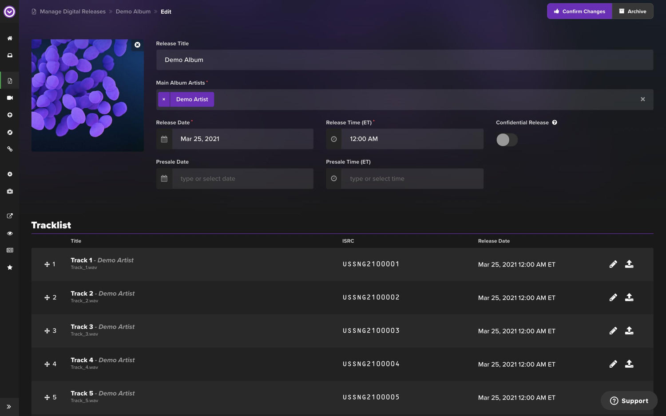
Task: Click the upload icon for Track 1
Action: pyautogui.click(x=629, y=264)
